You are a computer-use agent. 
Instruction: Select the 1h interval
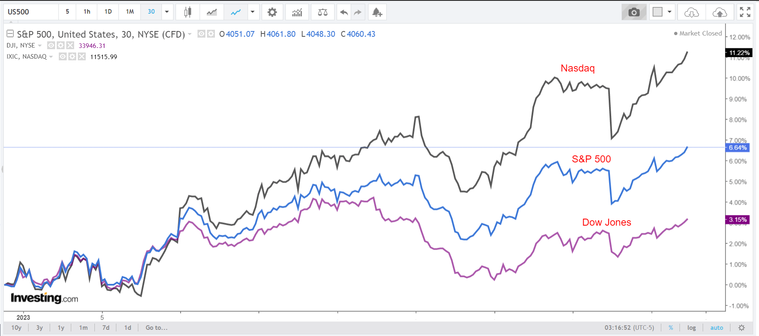pyautogui.click(x=87, y=12)
